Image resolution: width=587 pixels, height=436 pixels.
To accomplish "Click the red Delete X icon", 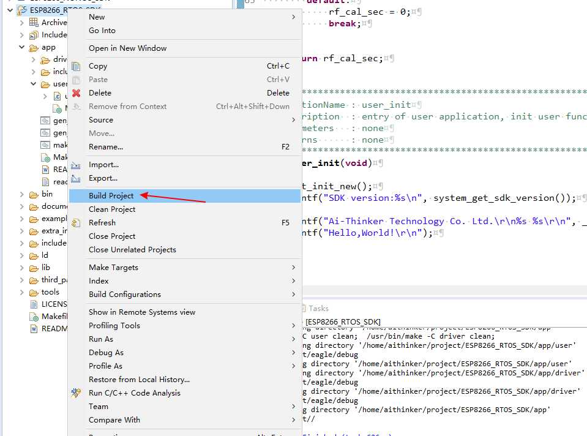I will pos(76,93).
